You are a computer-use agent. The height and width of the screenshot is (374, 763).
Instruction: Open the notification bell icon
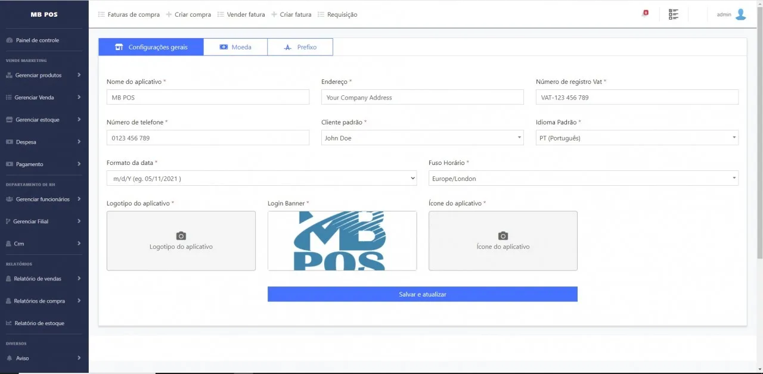[645, 14]
